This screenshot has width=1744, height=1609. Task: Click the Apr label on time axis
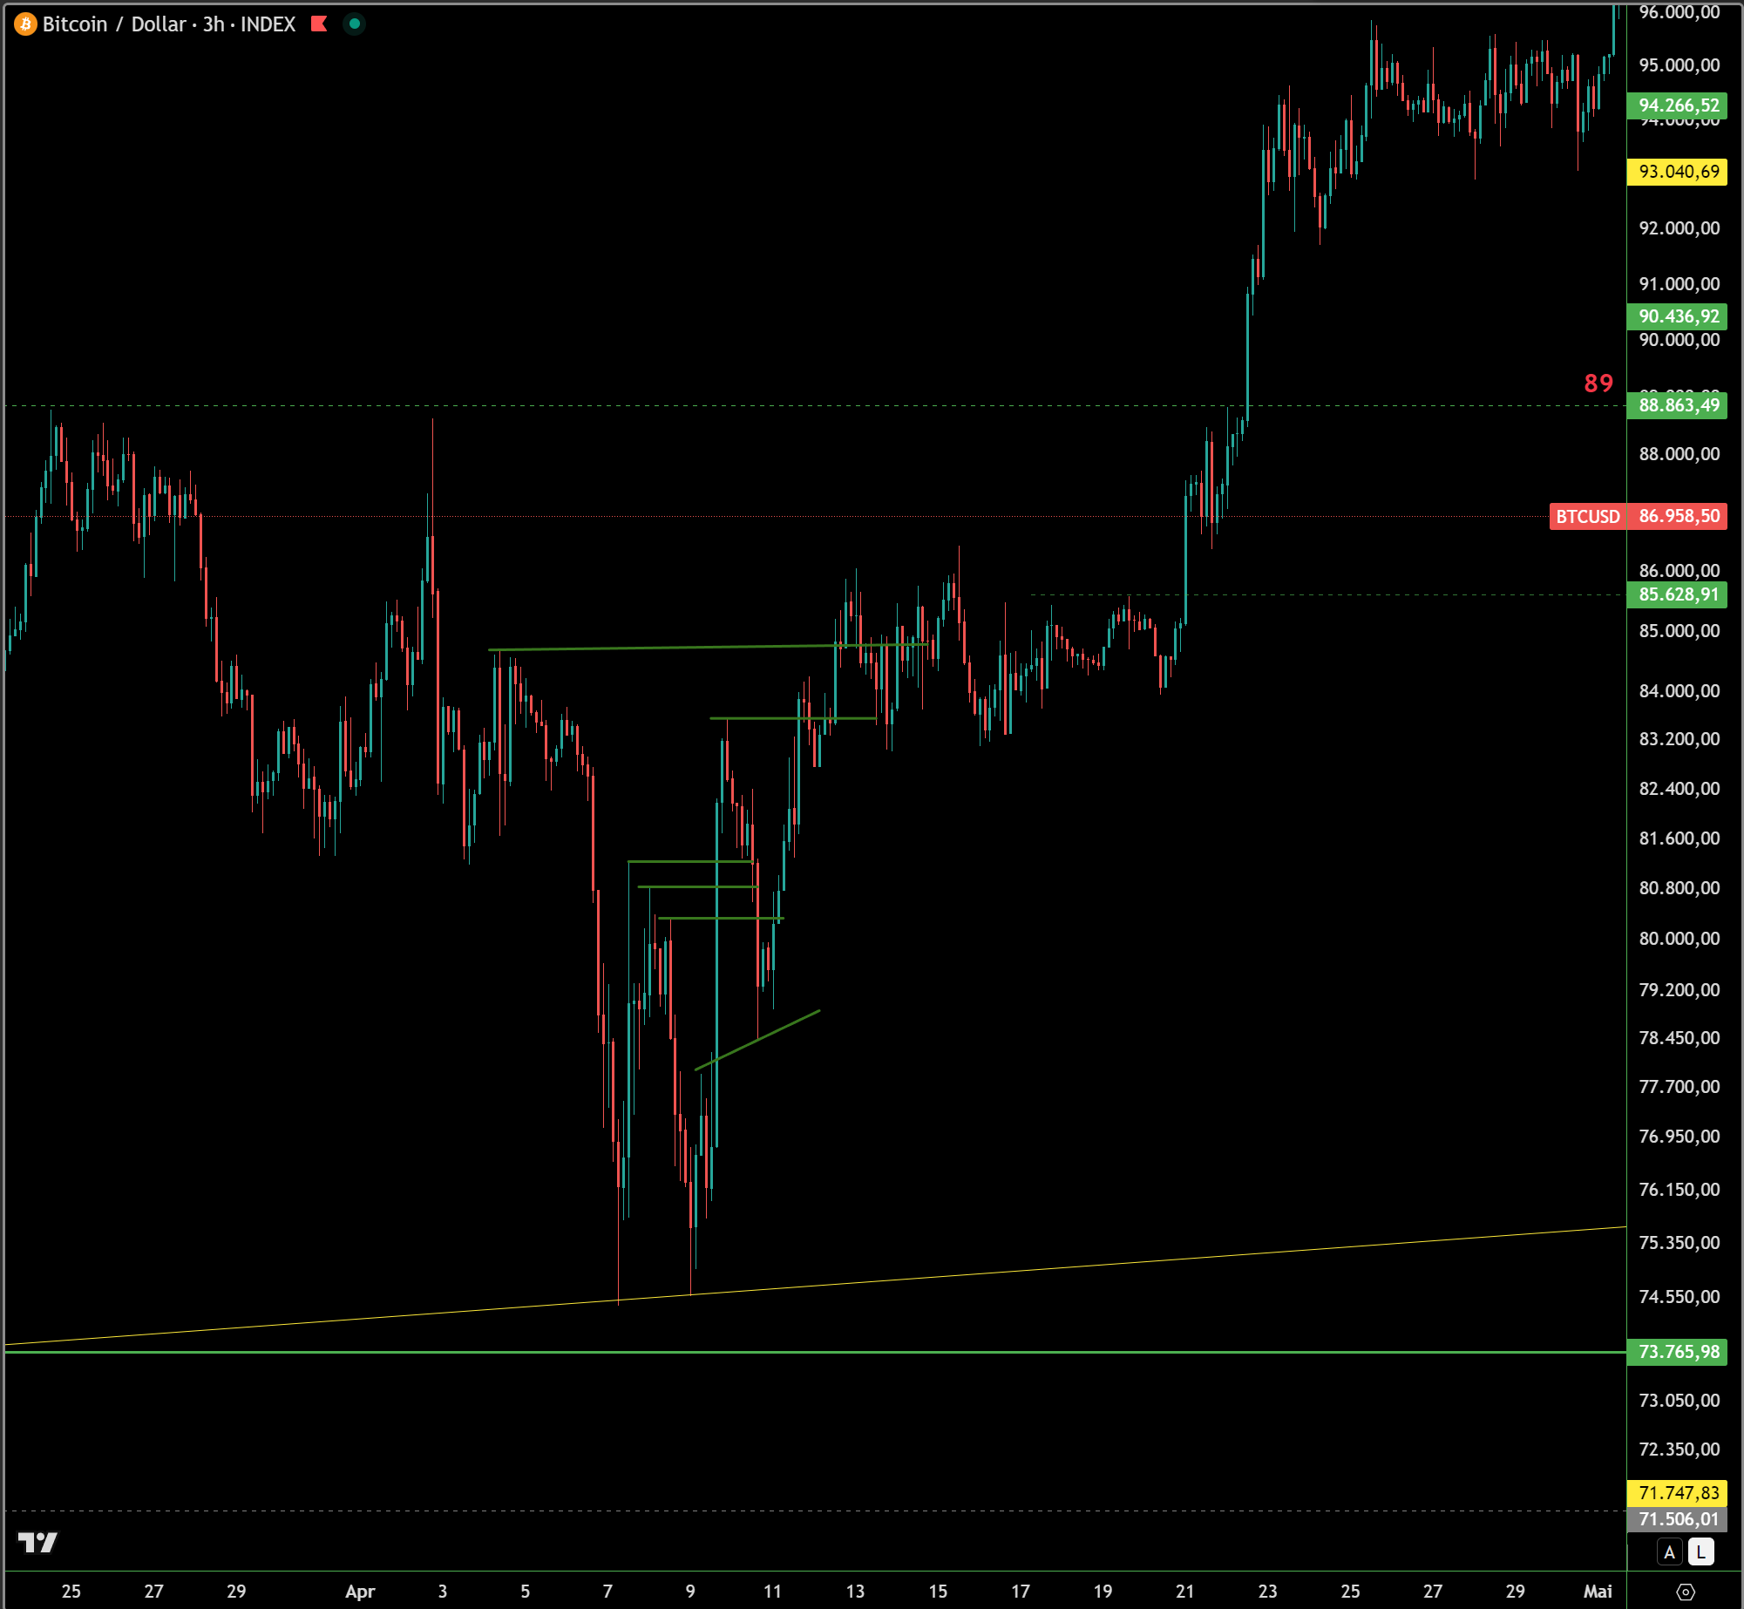pyautogui.click(x=360, y=1591)
